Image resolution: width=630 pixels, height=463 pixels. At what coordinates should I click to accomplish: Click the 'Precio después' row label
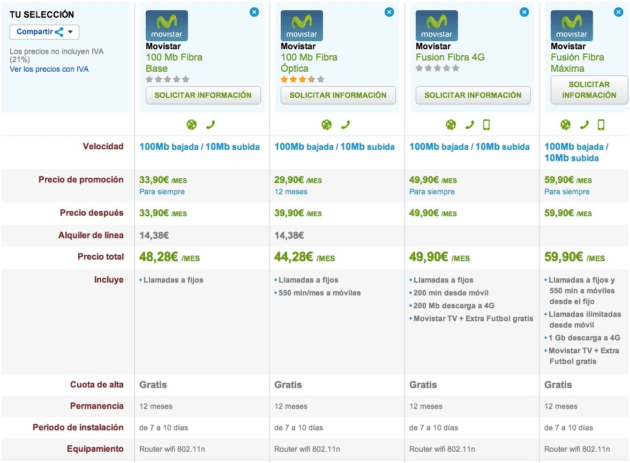tap(92, 213)
